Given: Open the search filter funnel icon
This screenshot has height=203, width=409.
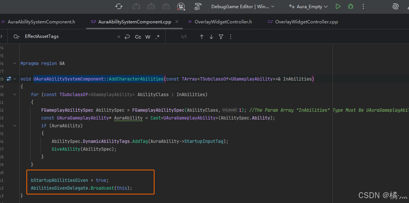Looking at the screenshot, I should [x=221, y=37].
